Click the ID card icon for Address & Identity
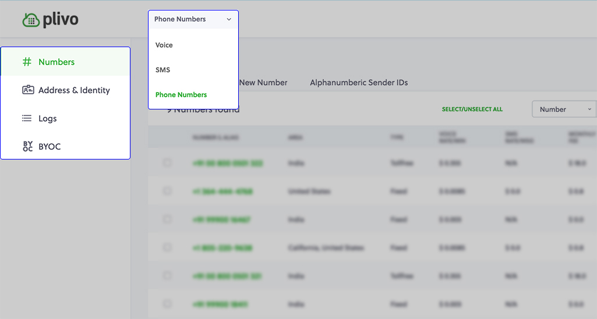The width and height of the screenshot is (597, 319). click(x=27, y=90)
